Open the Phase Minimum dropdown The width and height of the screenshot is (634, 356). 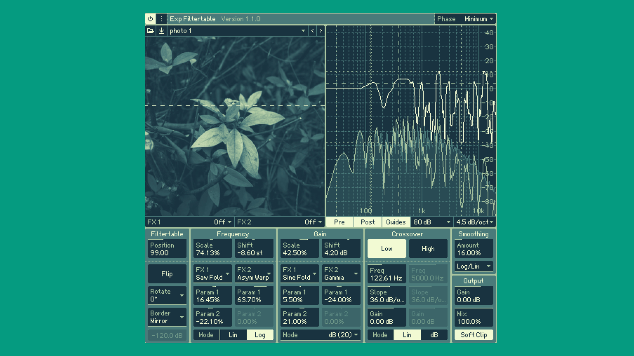click(478, 19)
